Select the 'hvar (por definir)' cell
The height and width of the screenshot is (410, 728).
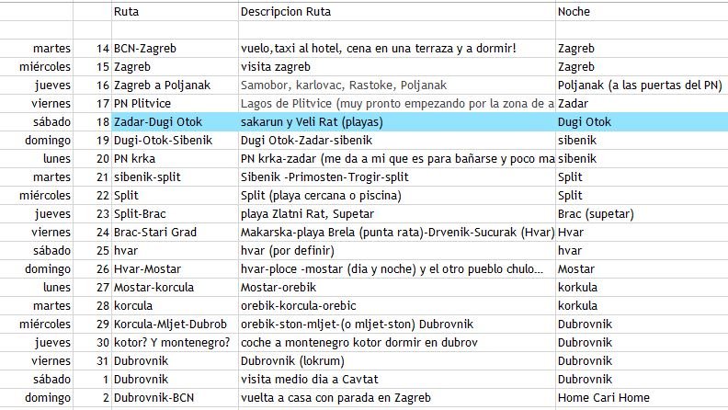coord(396,251)
